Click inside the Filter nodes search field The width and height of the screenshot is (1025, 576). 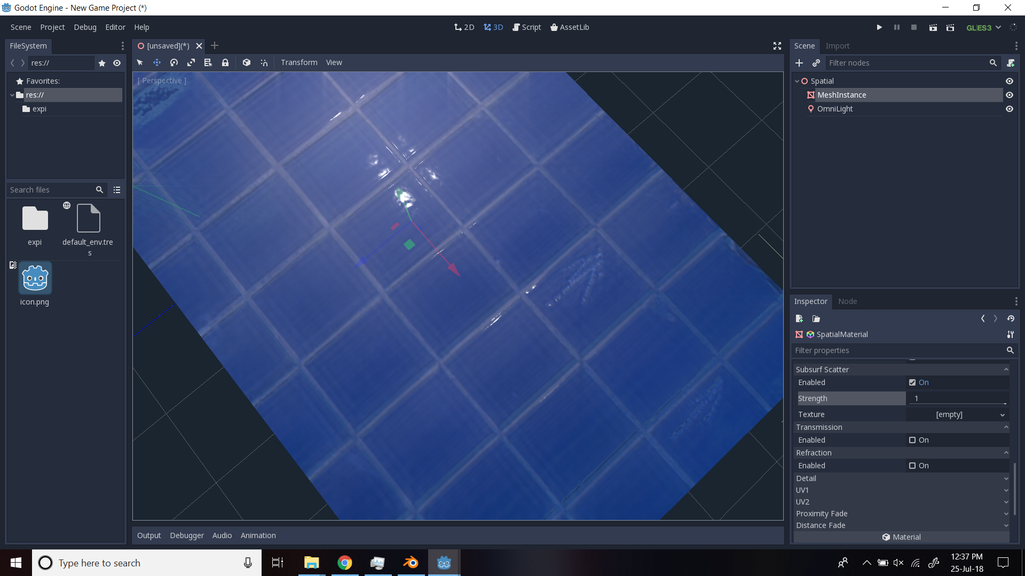[908, 63]
